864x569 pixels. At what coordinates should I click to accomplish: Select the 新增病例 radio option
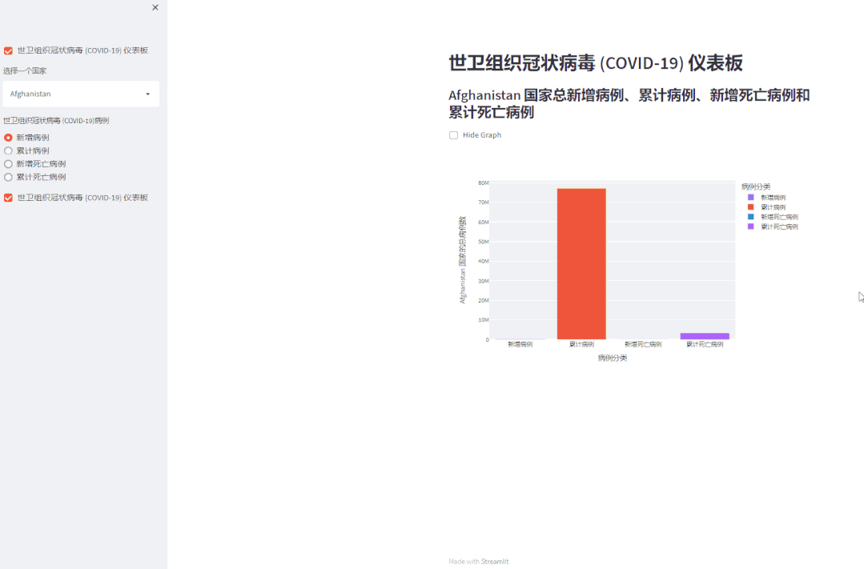(x=8, y=137)
